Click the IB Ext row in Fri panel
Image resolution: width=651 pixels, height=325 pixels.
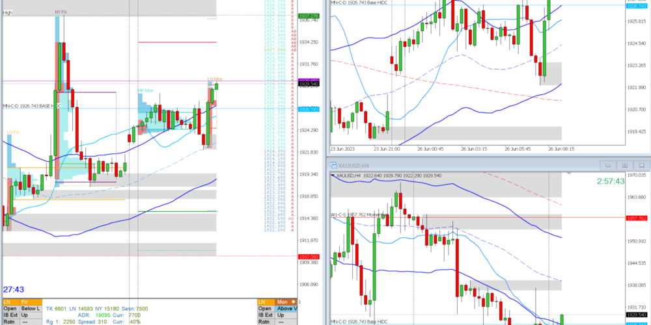22,315
